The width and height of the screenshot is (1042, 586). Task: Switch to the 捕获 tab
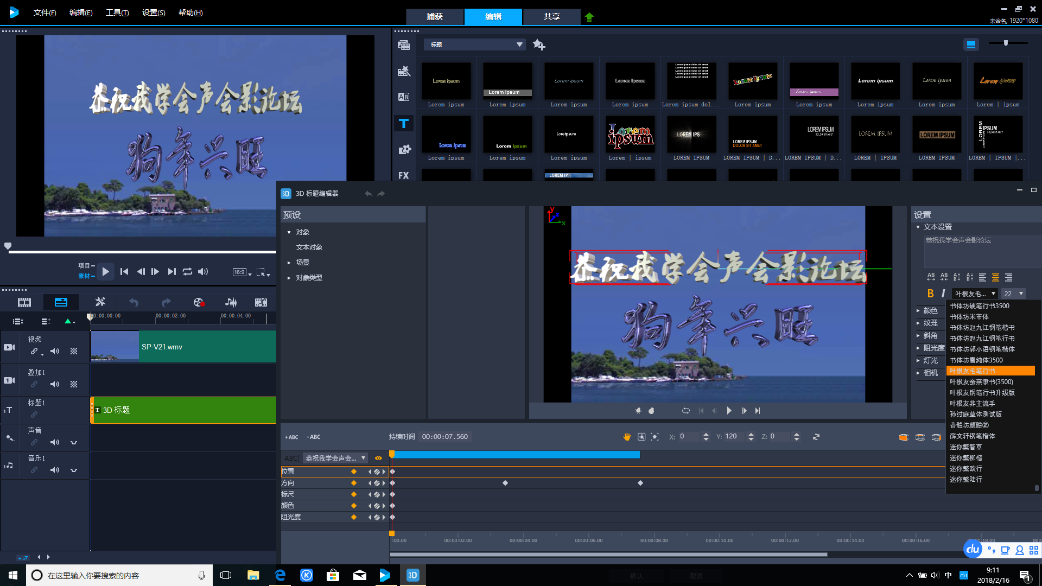[x=435, y=17]
